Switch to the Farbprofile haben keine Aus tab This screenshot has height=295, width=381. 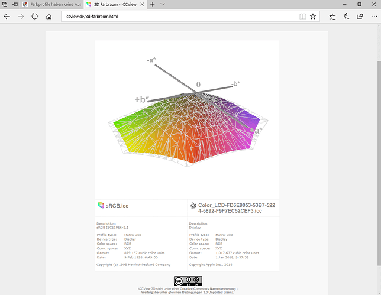tap(51, 4)
